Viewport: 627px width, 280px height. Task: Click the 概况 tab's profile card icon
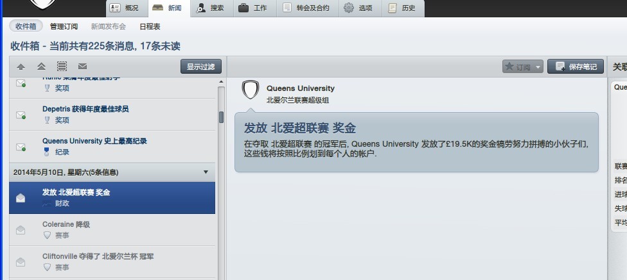[x=115, y=8]
